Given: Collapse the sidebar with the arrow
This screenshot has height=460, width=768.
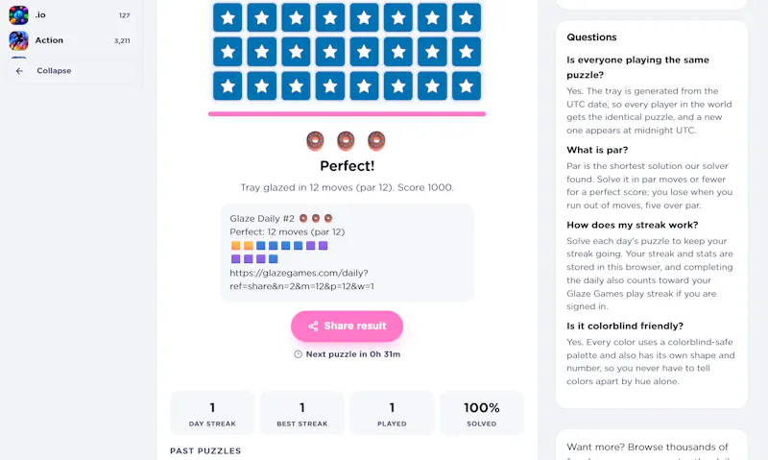Looking at the screenshot, I should point(19,70).
